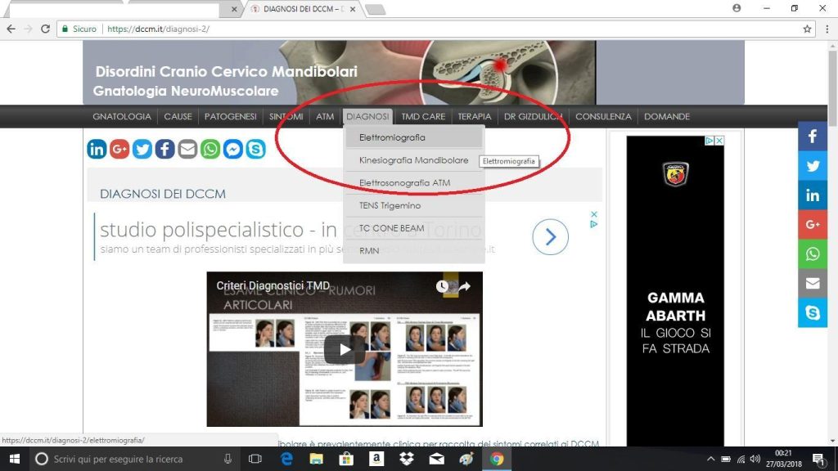Open the Gamma Abarth advertisement

[675, 291]
